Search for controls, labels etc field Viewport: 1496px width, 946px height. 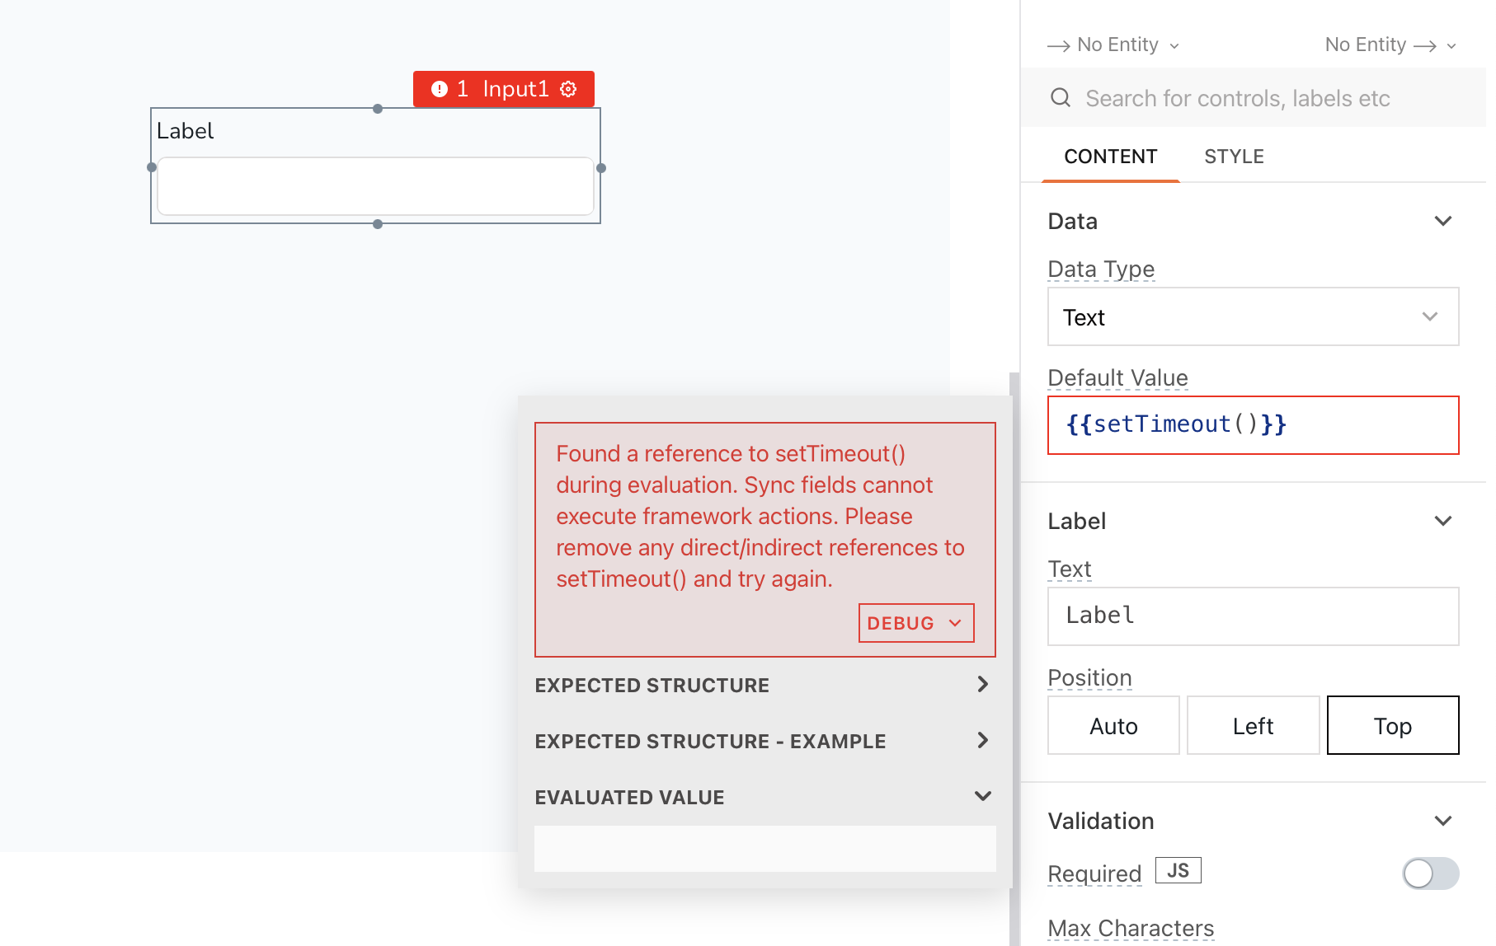coord(1254,98)
